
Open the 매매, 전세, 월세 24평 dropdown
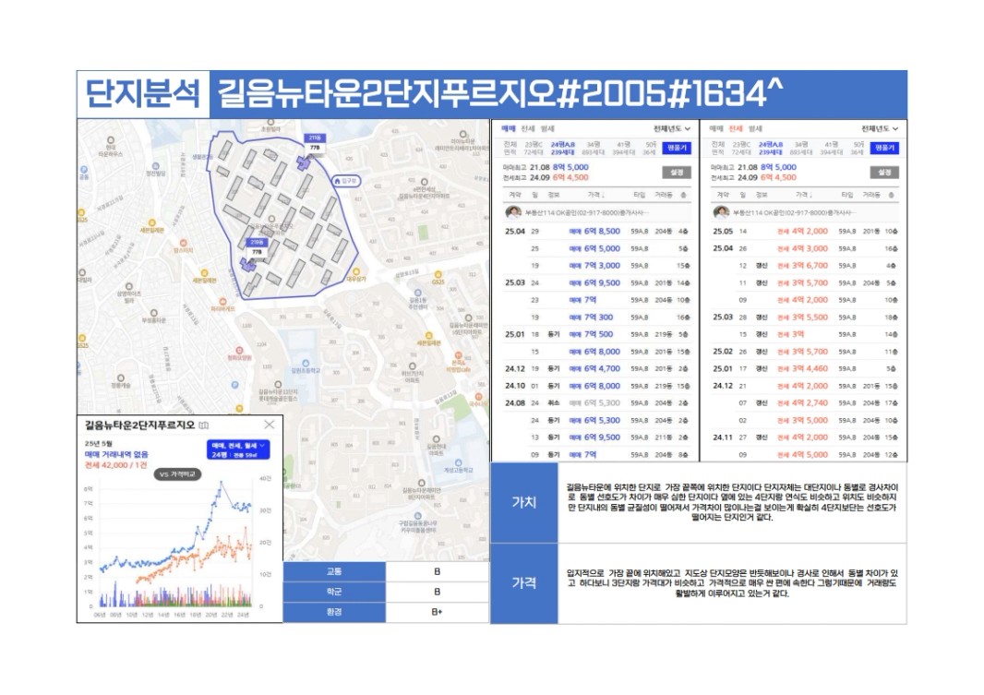[238, 449]
